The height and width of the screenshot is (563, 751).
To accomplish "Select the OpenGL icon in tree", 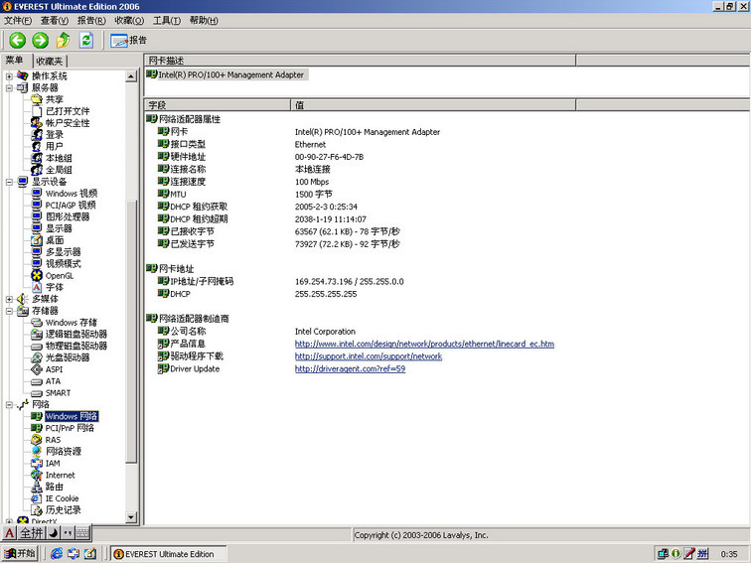I will [37, 275].
